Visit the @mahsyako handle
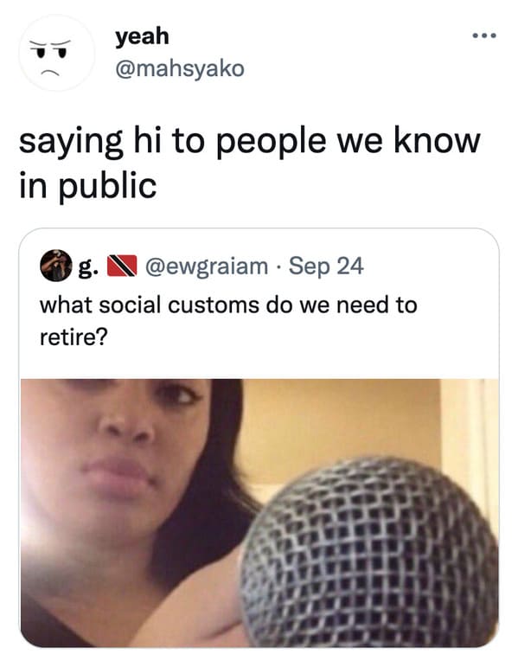518x667 pixels. coord(180,69)
